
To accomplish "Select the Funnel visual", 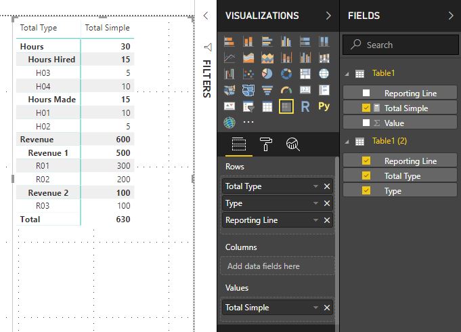I will (267, 90).
